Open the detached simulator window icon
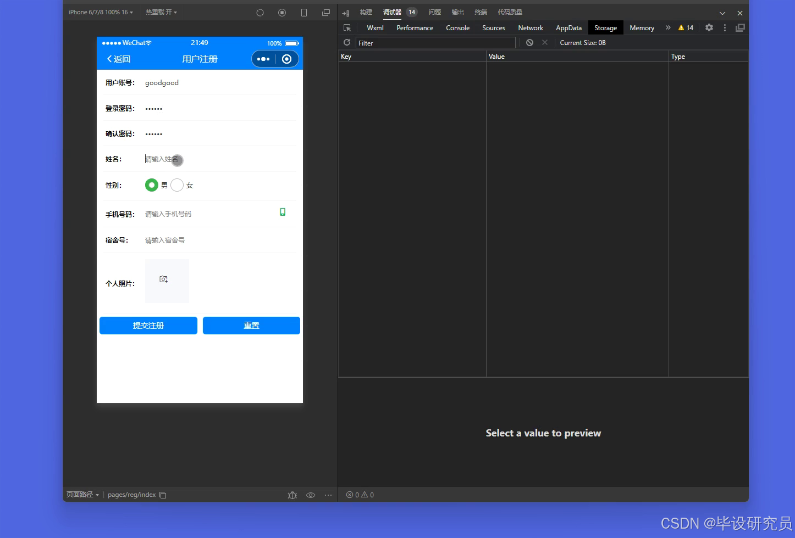The height and width of the screenshot is (538, 795). click(x=326, y=13)
